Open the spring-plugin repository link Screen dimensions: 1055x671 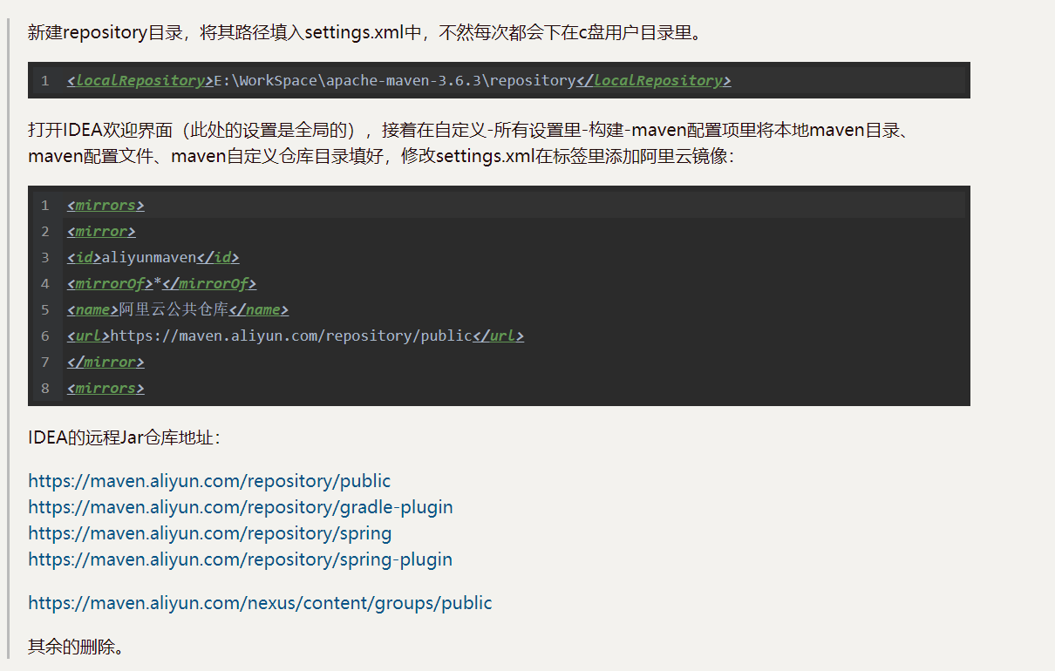pos(240,560)
